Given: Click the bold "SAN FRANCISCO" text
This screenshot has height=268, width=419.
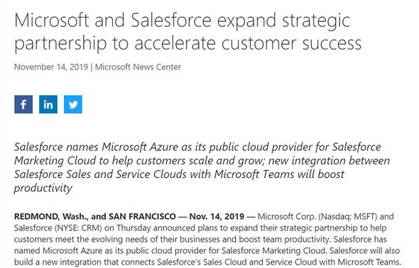Looking at the screenshot, I should 142,216.
